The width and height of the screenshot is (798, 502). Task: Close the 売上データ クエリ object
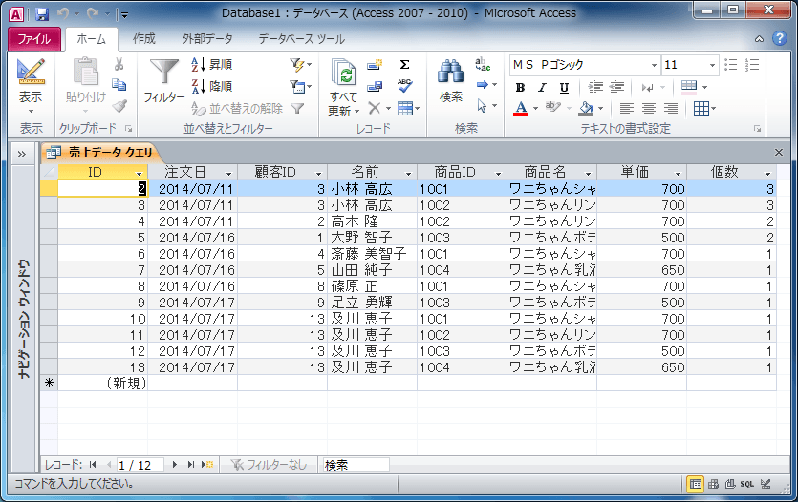778,153
